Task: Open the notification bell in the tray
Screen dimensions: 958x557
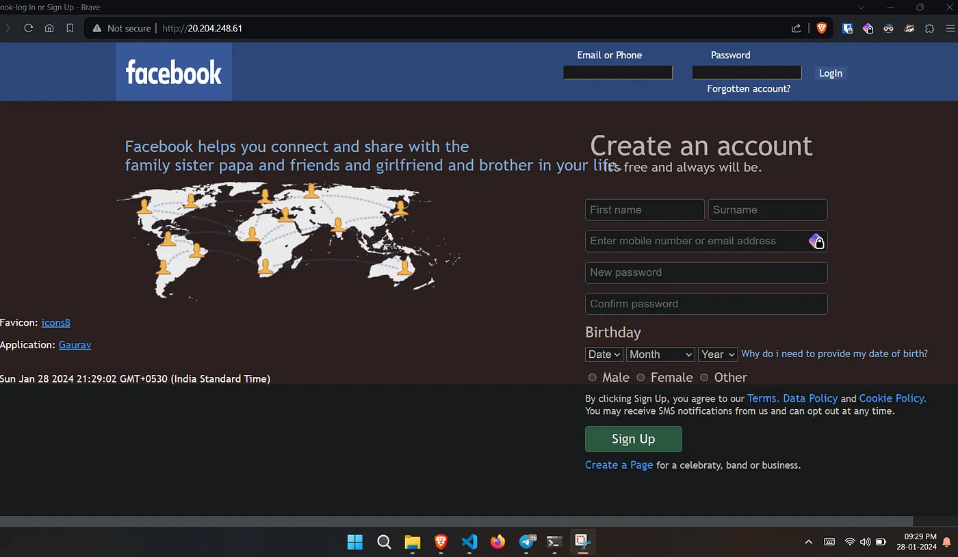Action: [947, 542]
